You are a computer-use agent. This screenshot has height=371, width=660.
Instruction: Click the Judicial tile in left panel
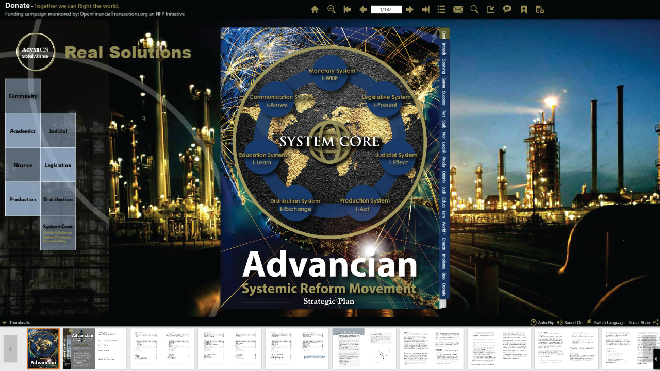(x=58, y=131)
